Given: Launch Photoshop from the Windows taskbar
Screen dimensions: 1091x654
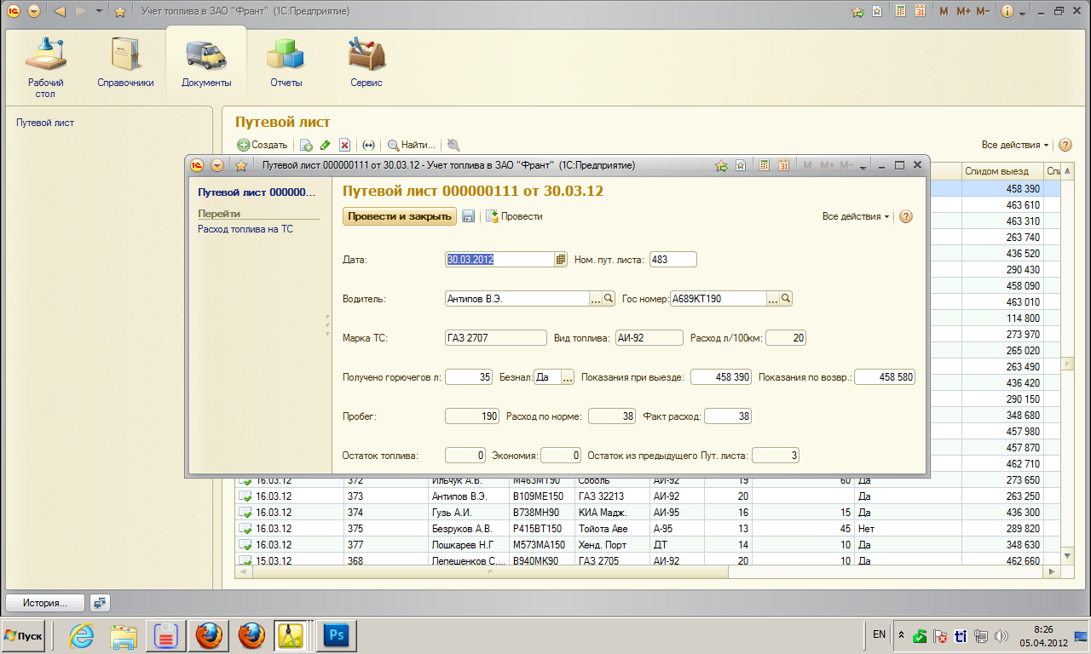Looking at the screenshot, I should coord(336,635).
